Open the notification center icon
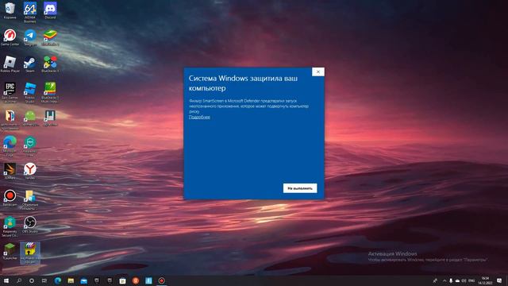This screenshot has height=286, width=508. pyautogui.click(x=499, y=280)
